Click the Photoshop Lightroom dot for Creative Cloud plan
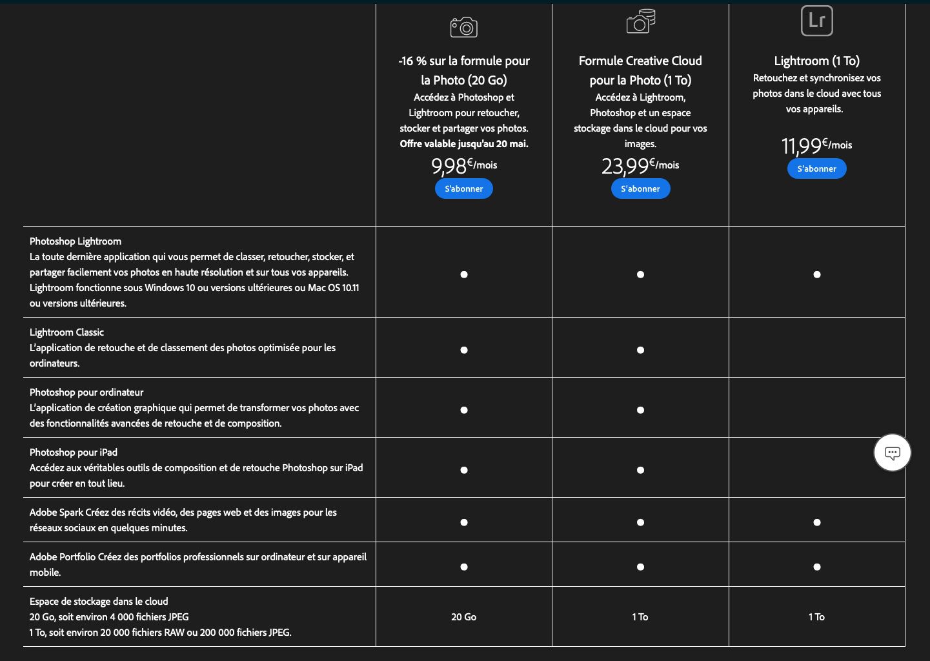This screenshot has width=930, height=661. 640,274
